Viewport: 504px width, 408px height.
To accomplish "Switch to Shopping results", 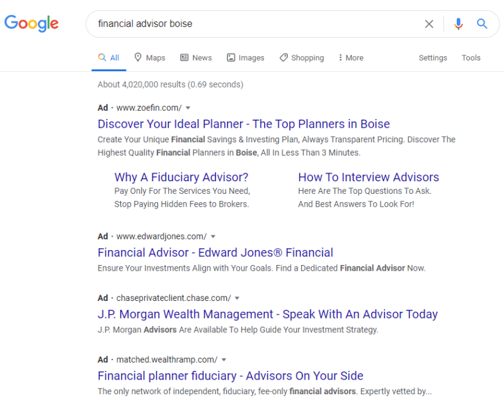I will tap(302, 58).
